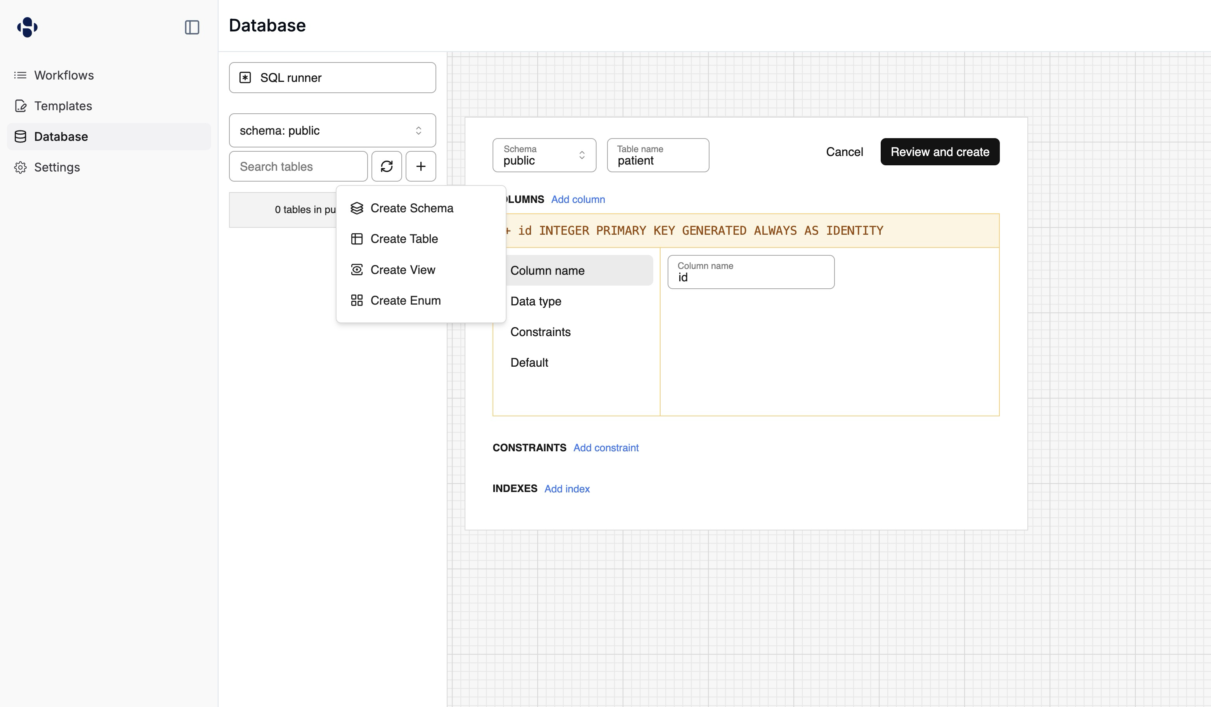
Task: Open the Constraints column section
Action: click(540, 332)
